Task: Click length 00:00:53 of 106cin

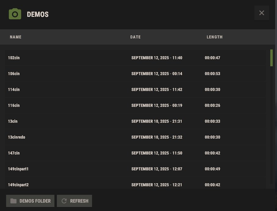Action: 212,74
